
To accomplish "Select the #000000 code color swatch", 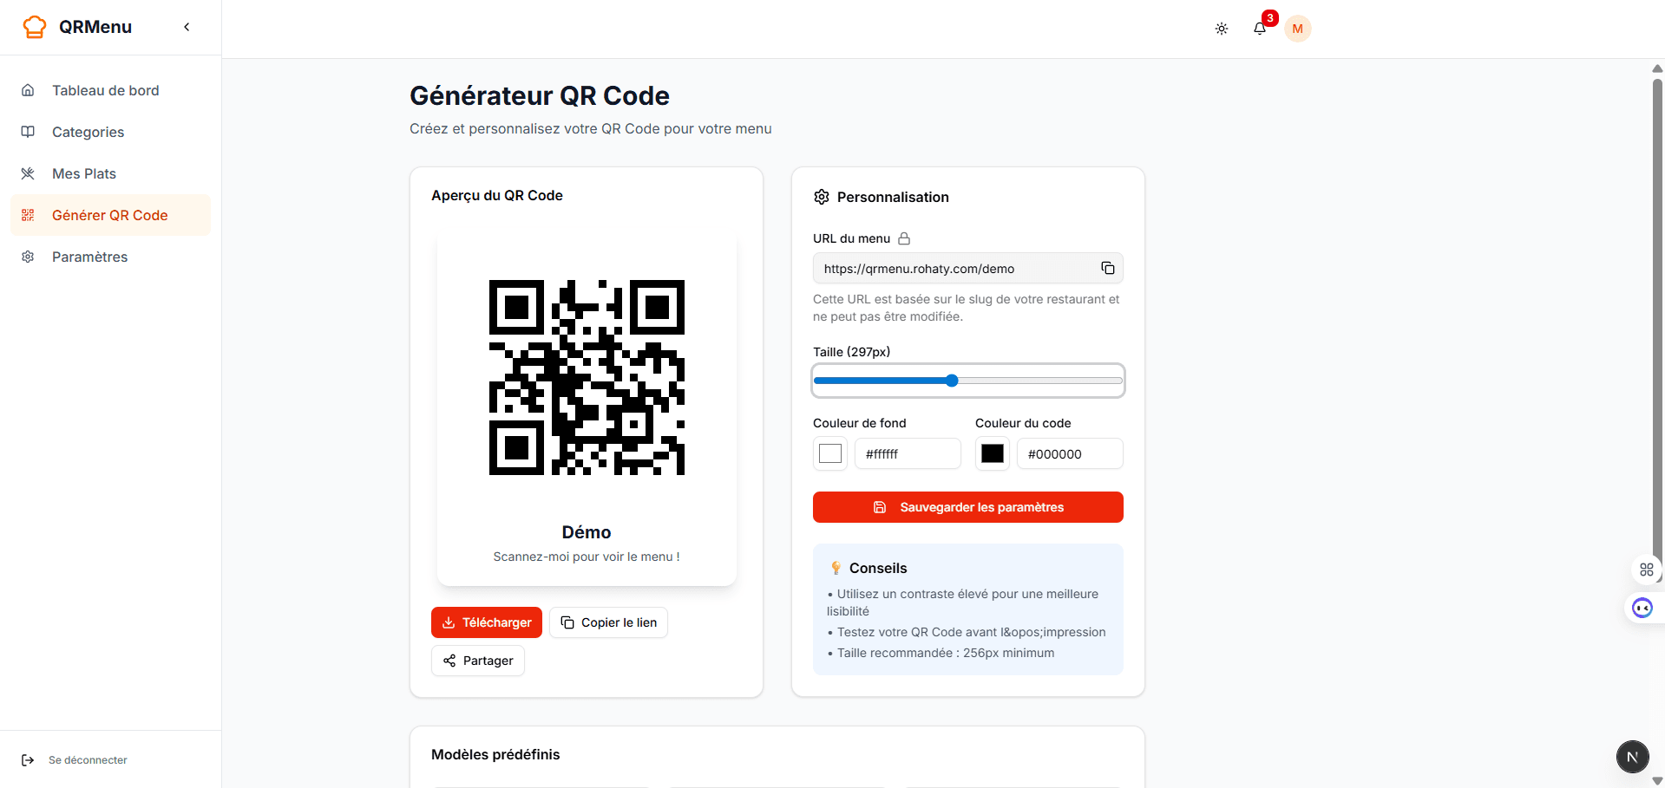I will coord(992,453).
